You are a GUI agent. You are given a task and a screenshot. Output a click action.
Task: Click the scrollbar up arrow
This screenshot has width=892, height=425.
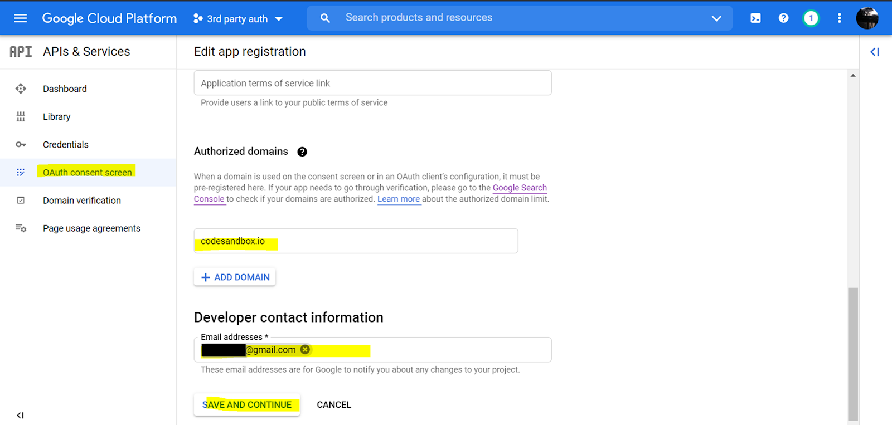853,75
